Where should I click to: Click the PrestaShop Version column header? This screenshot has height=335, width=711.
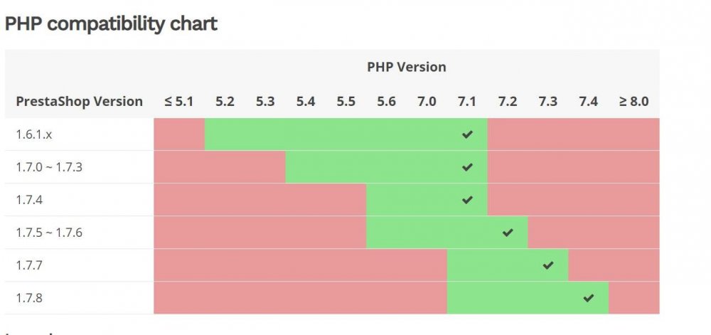pos(80,101)
